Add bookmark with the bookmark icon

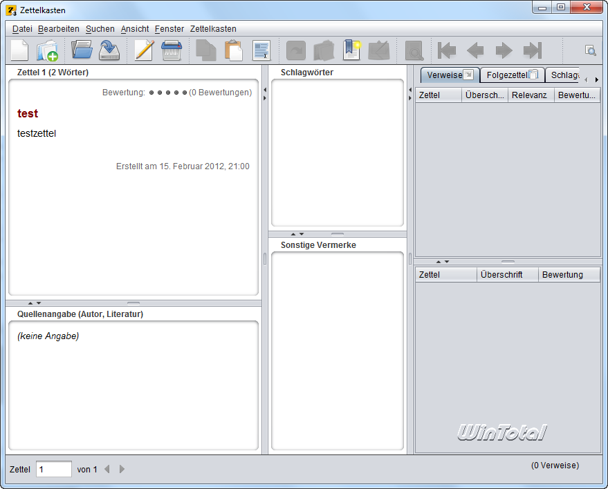point(351,50)
